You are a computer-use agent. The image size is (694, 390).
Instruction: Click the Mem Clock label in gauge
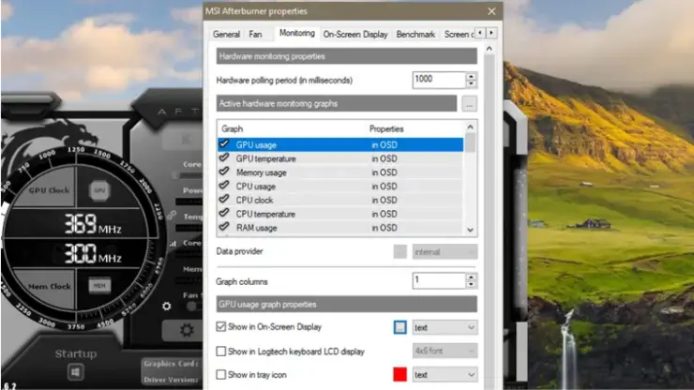click(49, 287)
